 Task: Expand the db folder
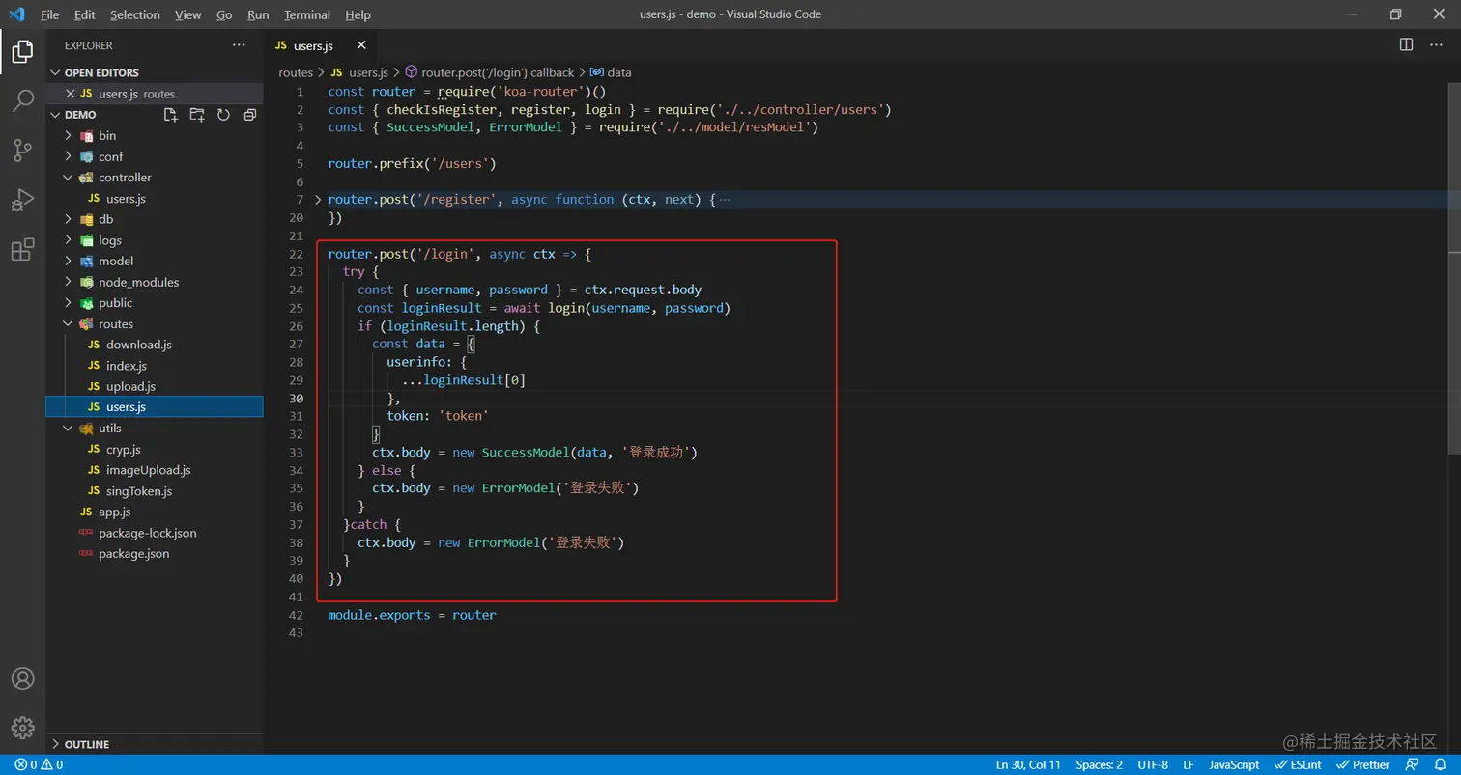coord(68,219)
